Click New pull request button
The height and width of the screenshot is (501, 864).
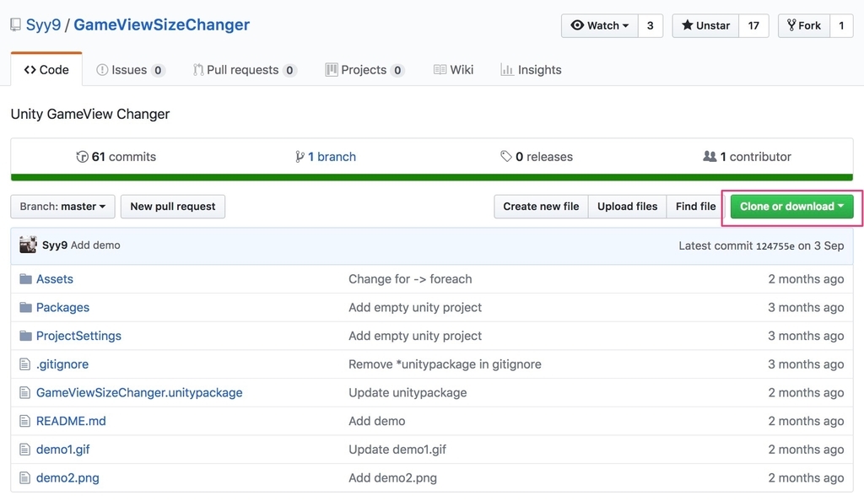pyautogui.click(x=173, y=207)
